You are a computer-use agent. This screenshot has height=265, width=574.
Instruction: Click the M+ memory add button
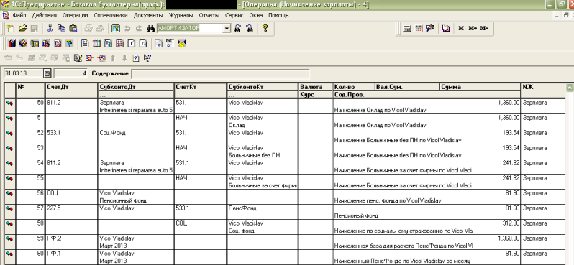[473, 28]
